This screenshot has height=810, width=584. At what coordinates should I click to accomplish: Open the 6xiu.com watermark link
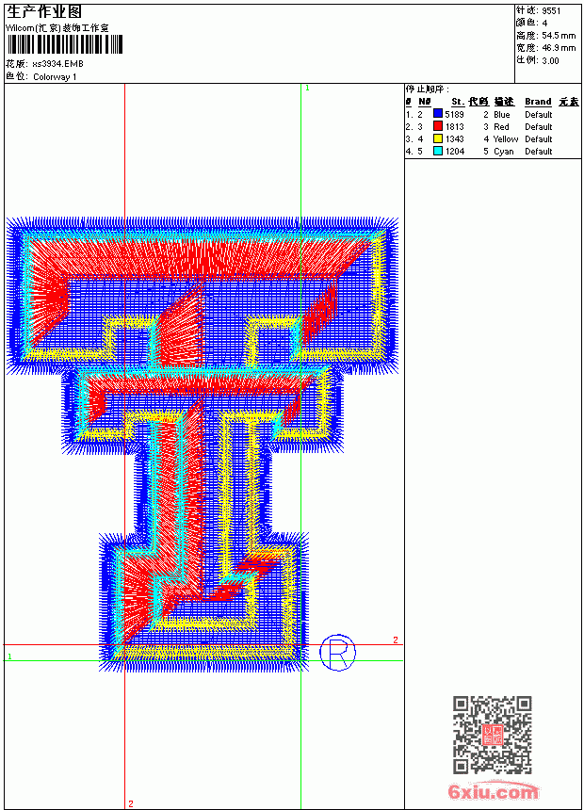click(x=493, y=791)
